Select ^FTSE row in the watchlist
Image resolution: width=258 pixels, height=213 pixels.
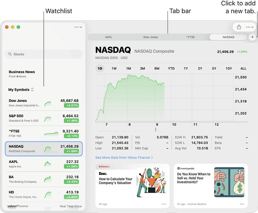pyautogui.click(x=44, y=134)
